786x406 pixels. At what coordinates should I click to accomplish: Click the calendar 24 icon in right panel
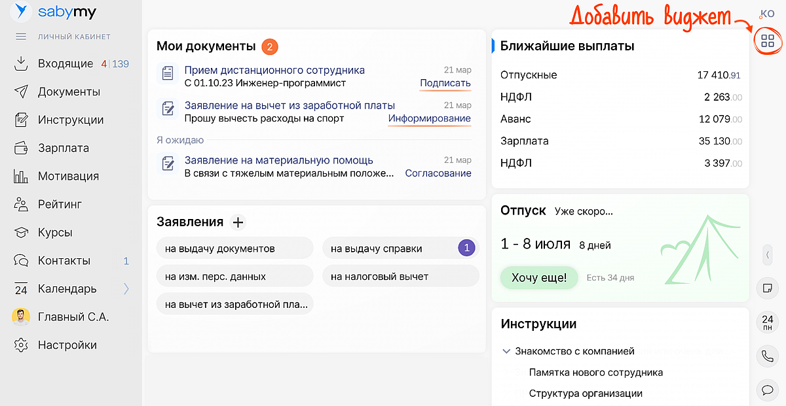(x=767, y=322)
